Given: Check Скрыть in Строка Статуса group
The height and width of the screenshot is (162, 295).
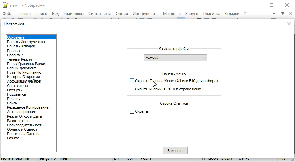Looking at the screenshot, I should [x=132, y=111].
